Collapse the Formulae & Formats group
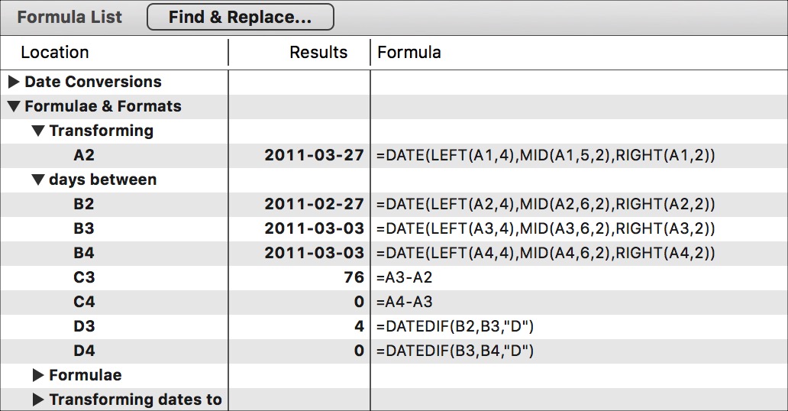This screenshot has width=788, height=411. pos(14,106)
